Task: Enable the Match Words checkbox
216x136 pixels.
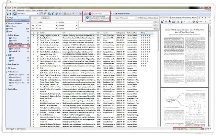Action: click(x=149, y=18)
